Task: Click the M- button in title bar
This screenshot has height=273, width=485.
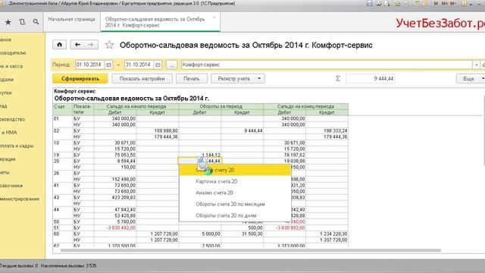Action: point(453,3)
